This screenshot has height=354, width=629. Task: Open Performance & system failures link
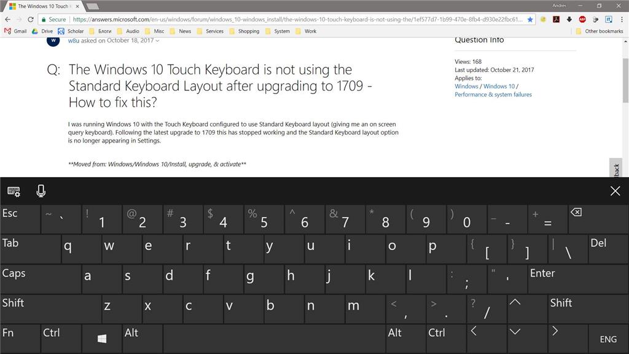(493, 94)
